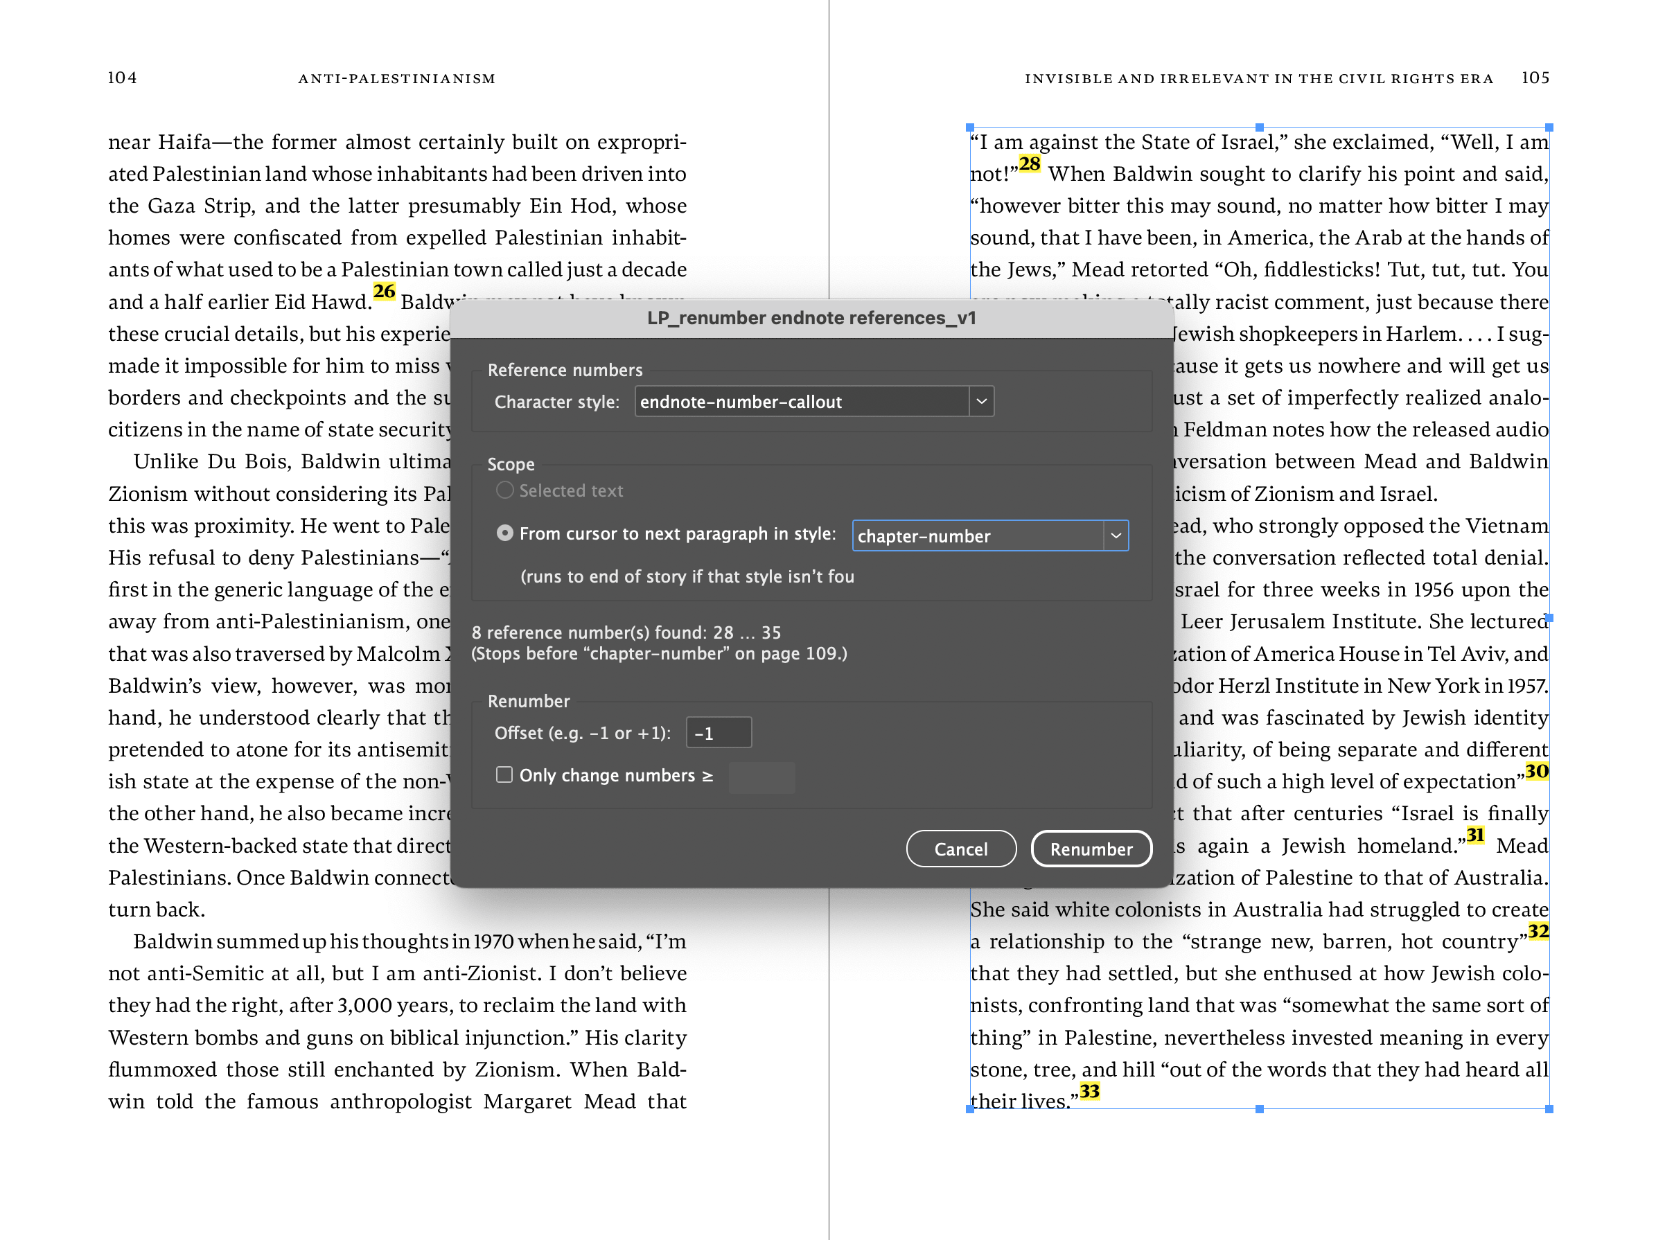Select the Selected text radio button
This screenshot has width=1656, height=1240.
click(504, 490)
